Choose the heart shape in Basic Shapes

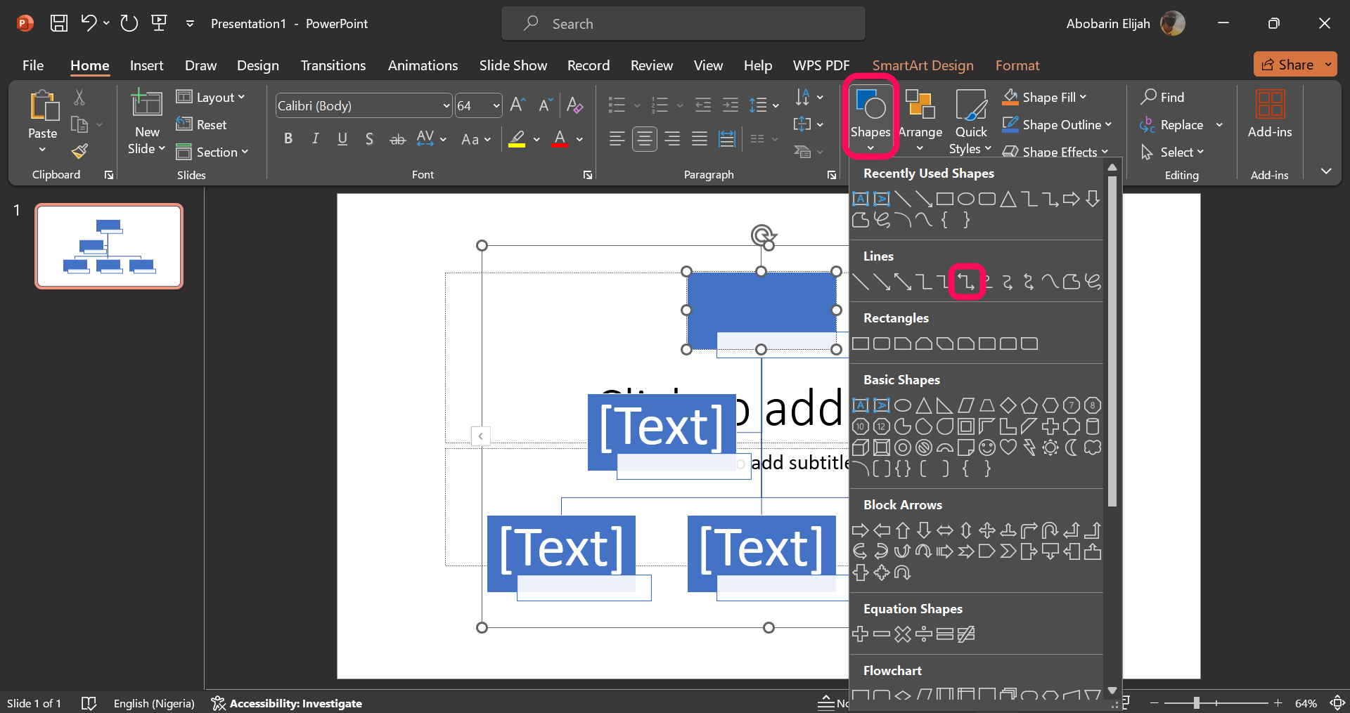tap(1008, 447)
